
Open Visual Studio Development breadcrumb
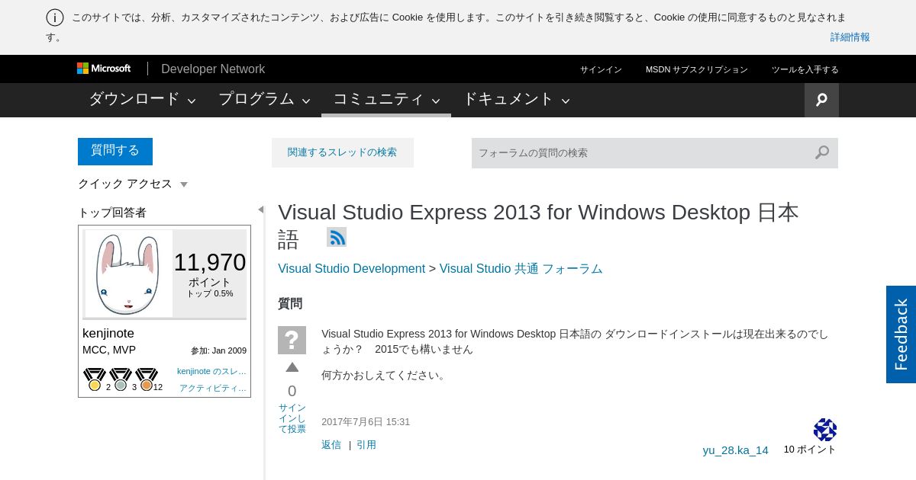(351, 268)
